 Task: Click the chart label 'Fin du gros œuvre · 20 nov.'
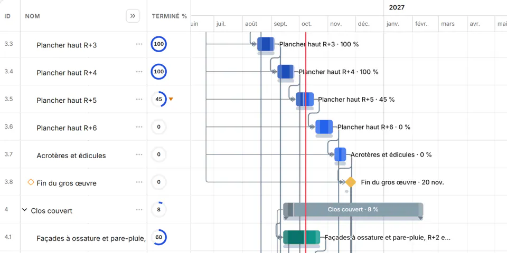(402, 182)
